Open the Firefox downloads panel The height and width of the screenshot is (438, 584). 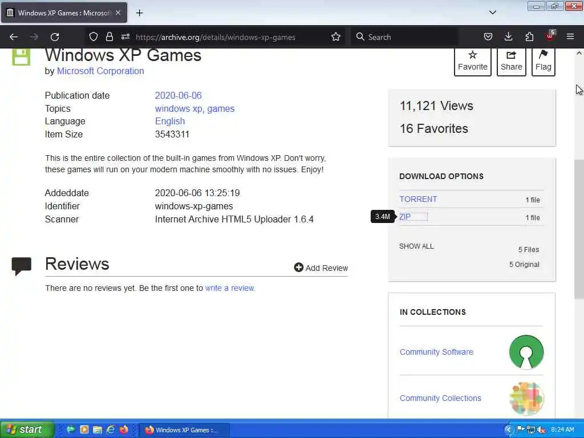click(508, 36)
